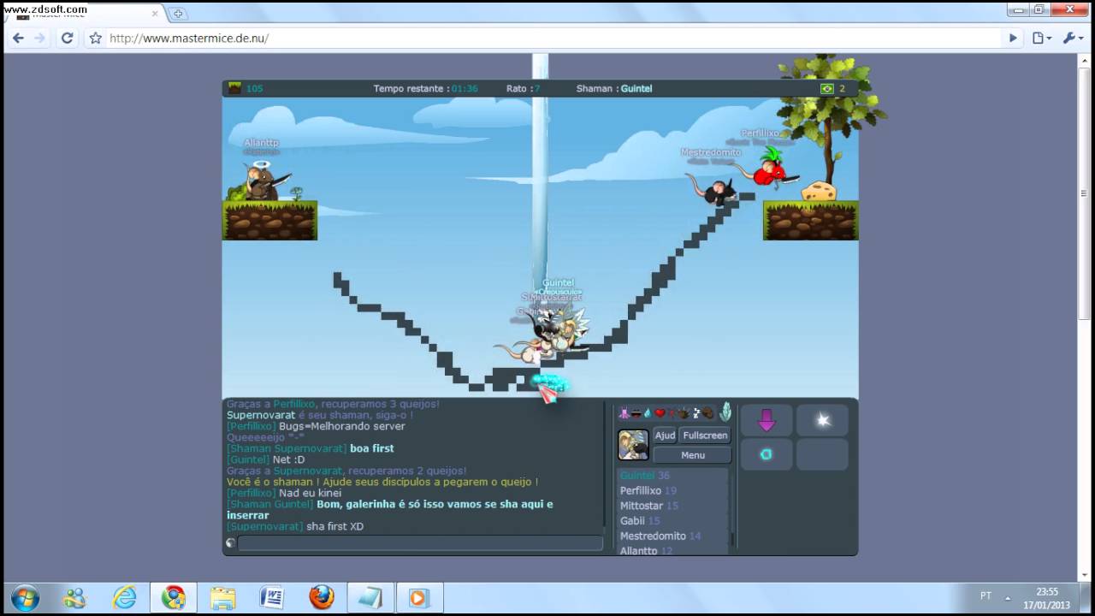Open the player avatar picture
The width and height of the screenshot is (1095, 616).
[633, 445]
